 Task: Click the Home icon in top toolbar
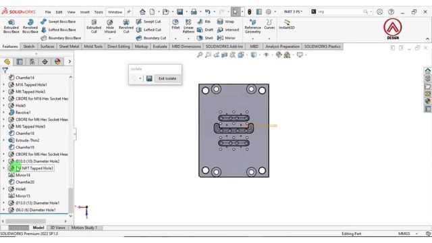[142, 12]
